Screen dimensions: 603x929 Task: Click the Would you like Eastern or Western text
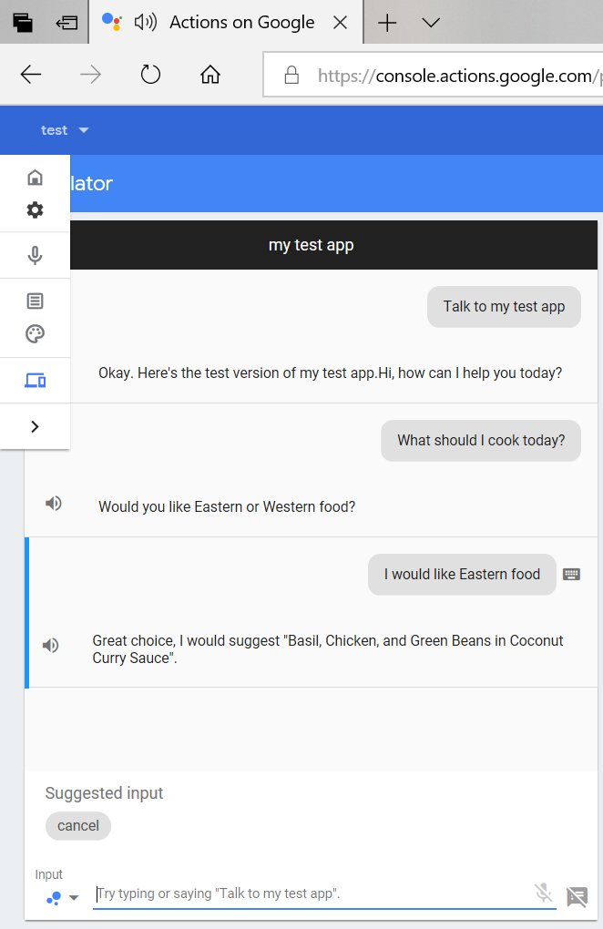pos(227,507)
